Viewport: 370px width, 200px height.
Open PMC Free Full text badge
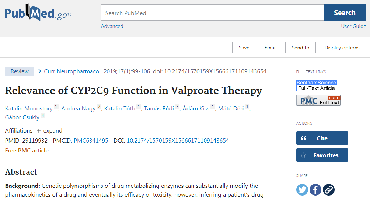click(318, 100)
